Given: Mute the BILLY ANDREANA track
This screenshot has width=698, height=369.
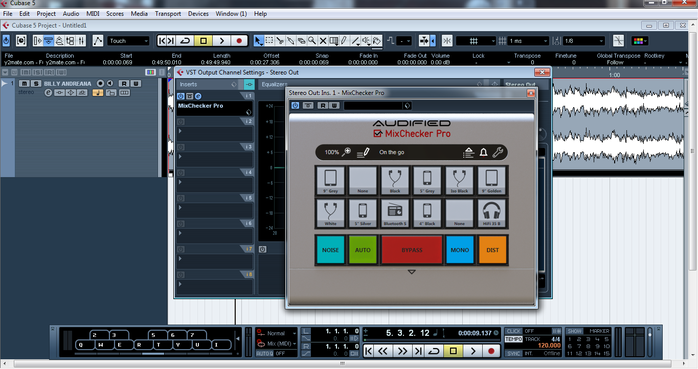Looking at the screenshot, I should pos(24,84).
